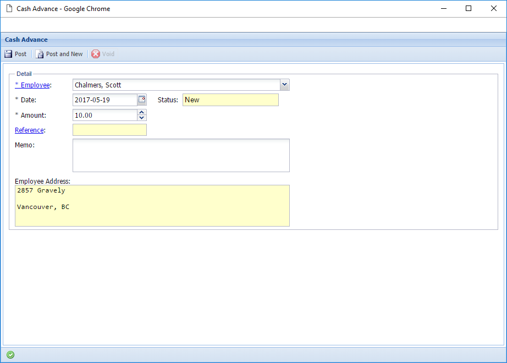
Task: Decrease Amount with the down arrow
Action: point(142,118)
